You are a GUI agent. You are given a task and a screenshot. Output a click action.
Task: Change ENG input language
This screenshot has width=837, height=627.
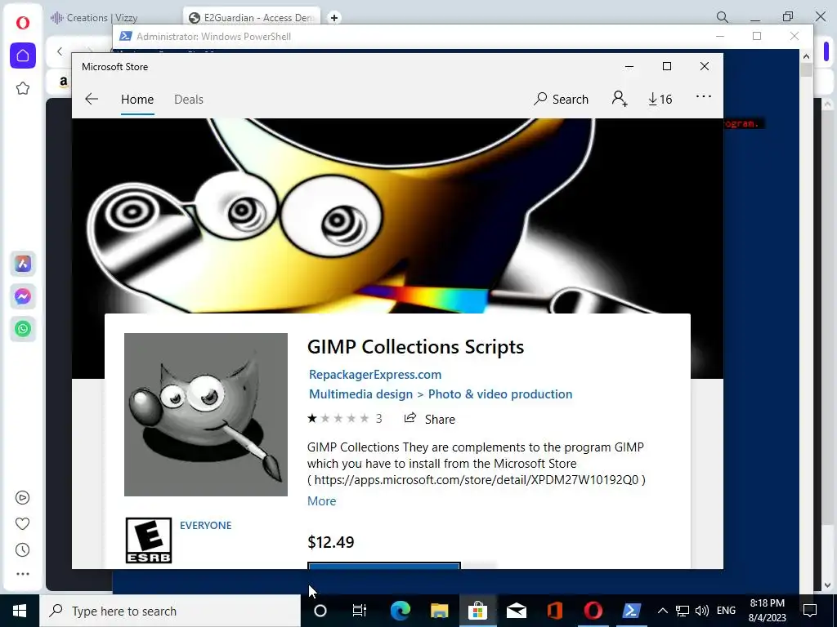pyautogui.click(x=726, y=611)
